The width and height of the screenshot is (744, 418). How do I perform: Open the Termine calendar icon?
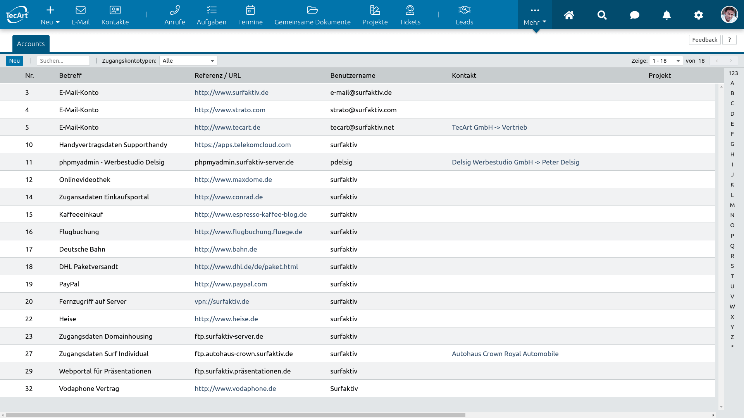point(250,10)
